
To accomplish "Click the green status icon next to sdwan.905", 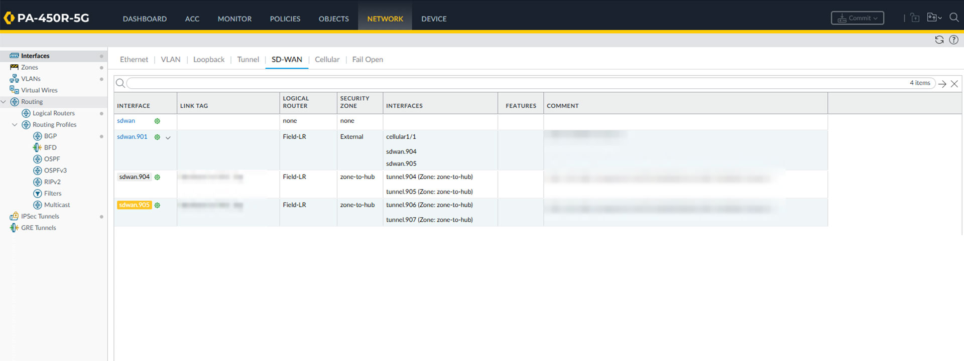I will pyautogui.click(x=157, y=205).
